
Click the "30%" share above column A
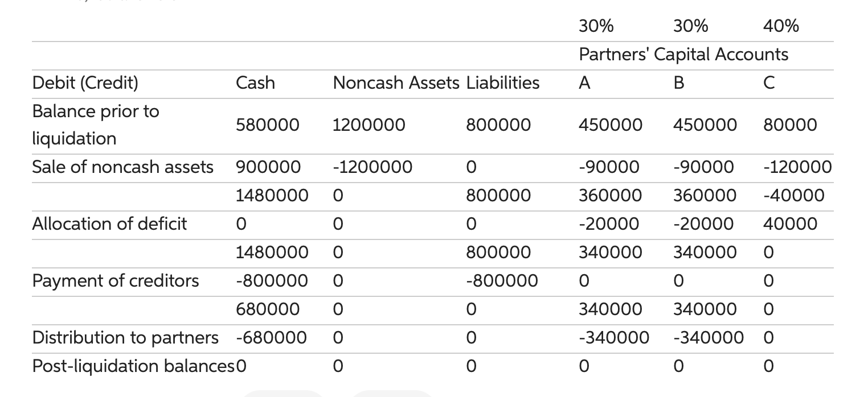[596, 26]
